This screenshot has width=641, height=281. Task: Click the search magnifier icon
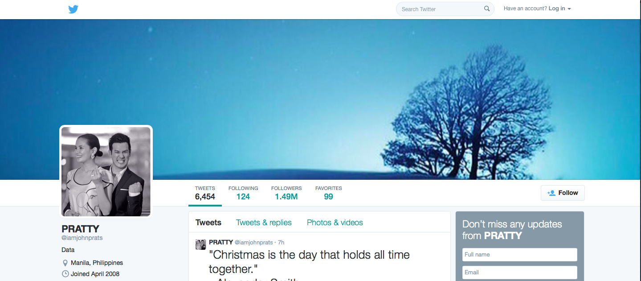pos(487,8)
